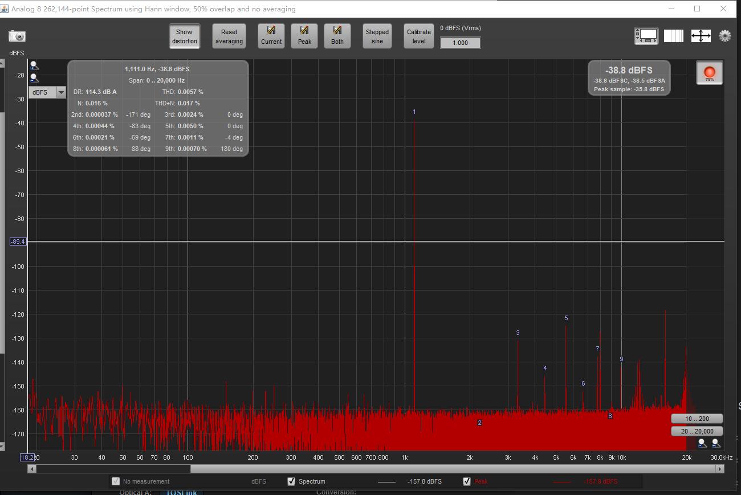Edit the 0 dBFS Vrms value field

[x=460, y=43]
